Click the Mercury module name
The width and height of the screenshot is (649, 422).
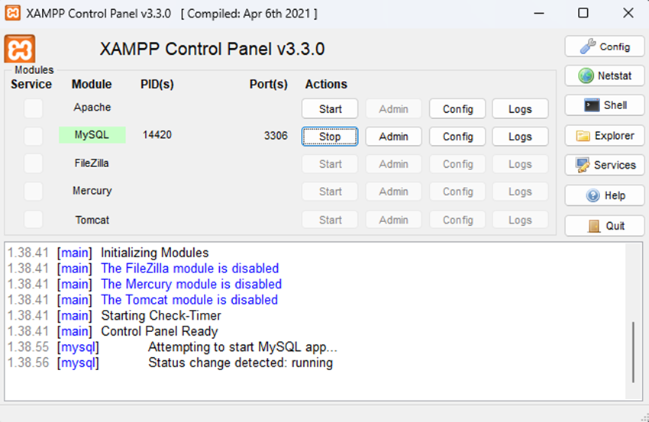click(x=92, y=191)
